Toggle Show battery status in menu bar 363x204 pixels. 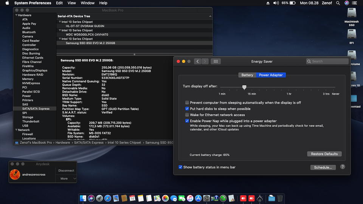click(x=180, y=167)
